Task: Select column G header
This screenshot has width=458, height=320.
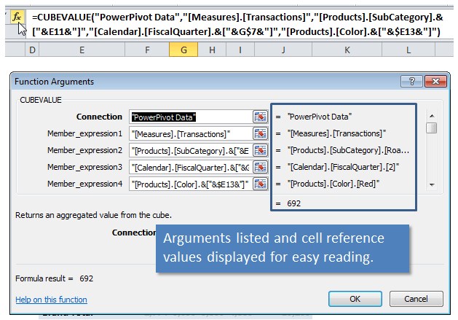Action: pos(183,50)
